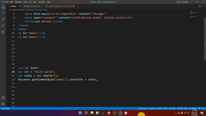The width and height of the screenshot is (206, 116).
Task: Change indentation via Spaces: 4
Action: [152, 109]
